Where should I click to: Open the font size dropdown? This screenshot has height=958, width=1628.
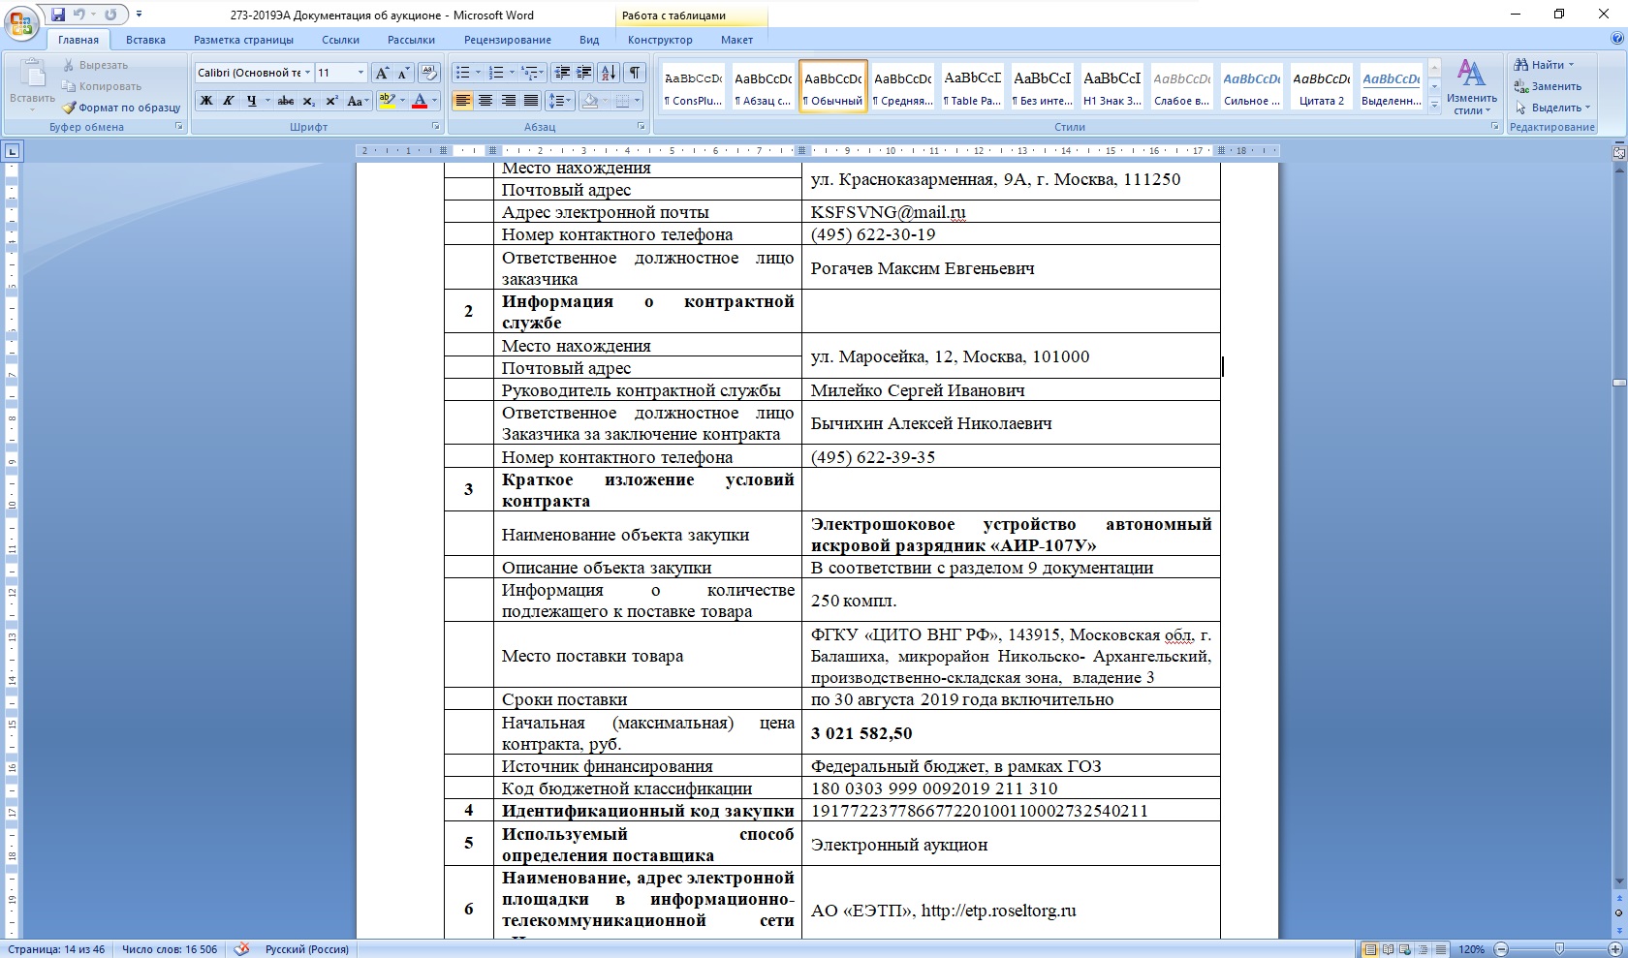(x=361, y=73)
